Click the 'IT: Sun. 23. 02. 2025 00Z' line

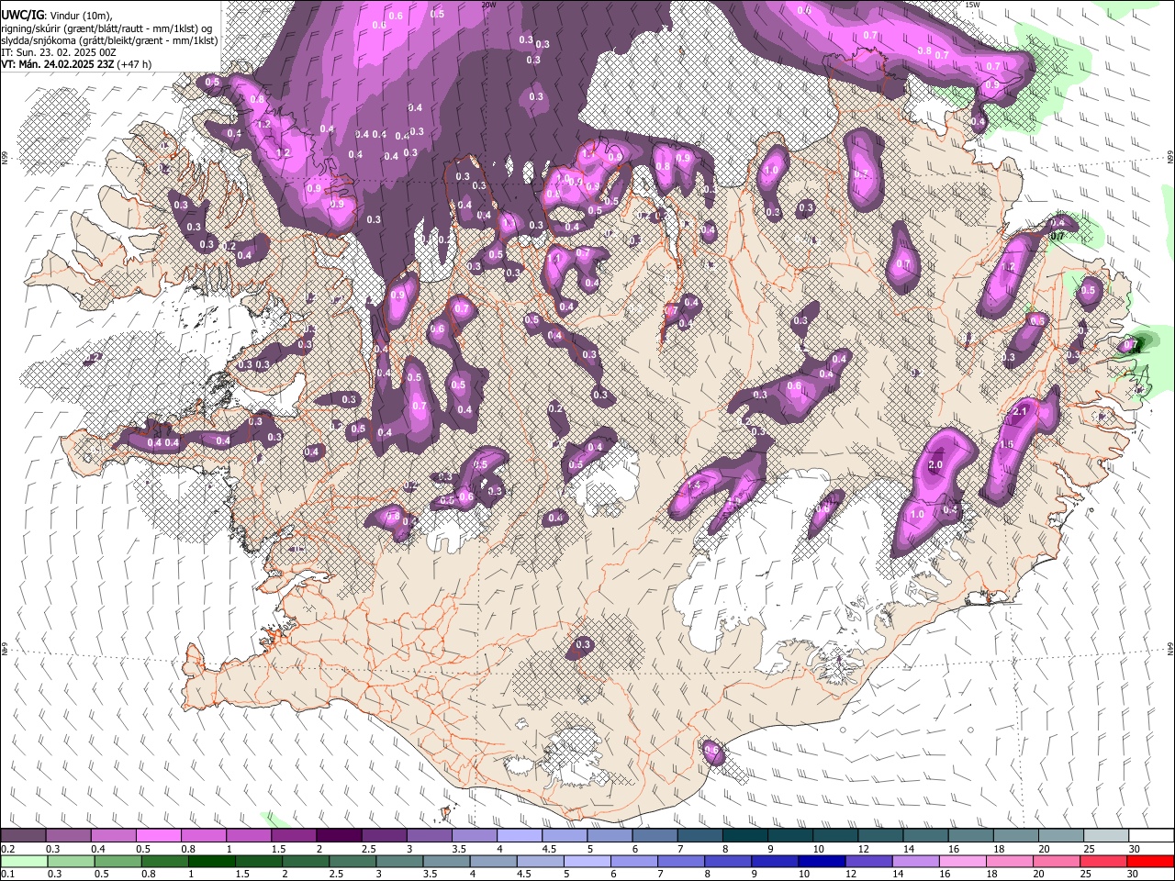point(59,52)
